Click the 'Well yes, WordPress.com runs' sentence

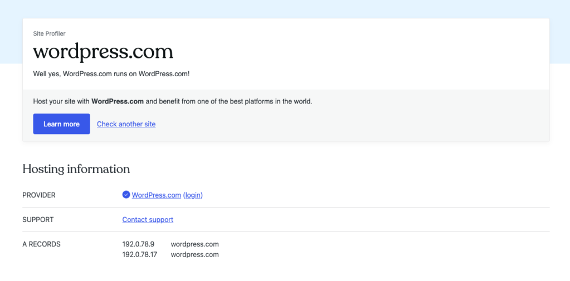click(x=111, y=74)
